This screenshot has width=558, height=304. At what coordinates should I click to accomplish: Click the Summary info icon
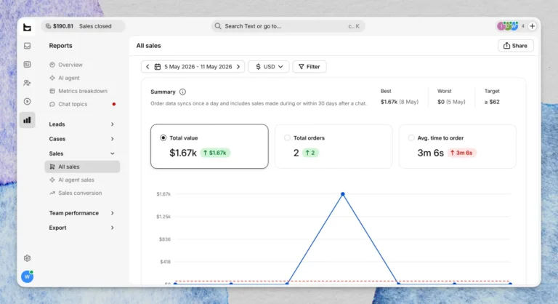pos(182,92)
